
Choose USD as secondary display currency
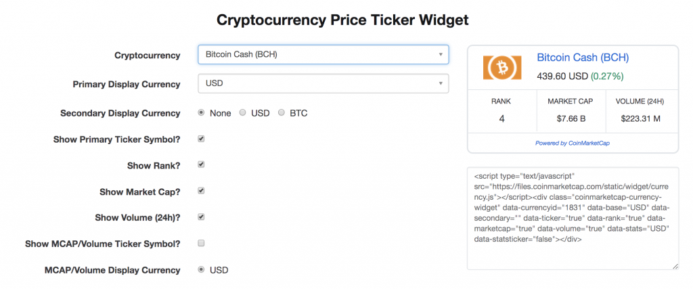(242, 113)
